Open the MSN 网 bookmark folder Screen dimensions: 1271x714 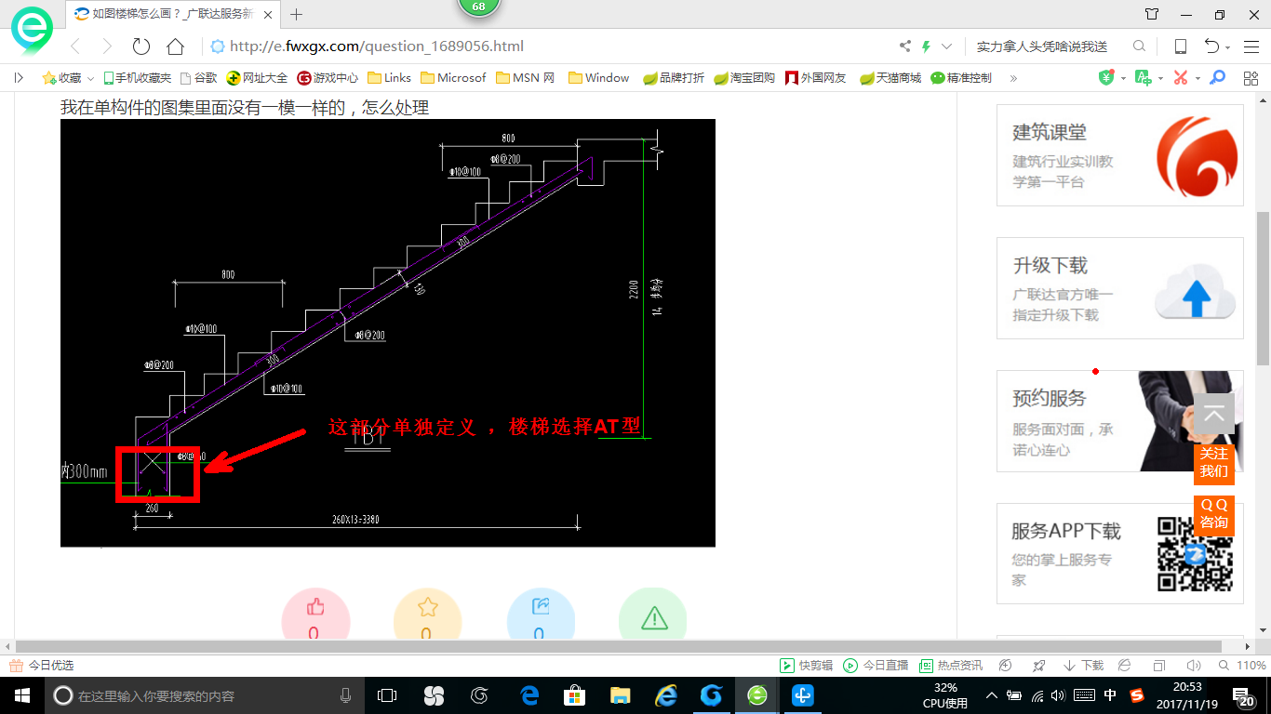[526, 78]
